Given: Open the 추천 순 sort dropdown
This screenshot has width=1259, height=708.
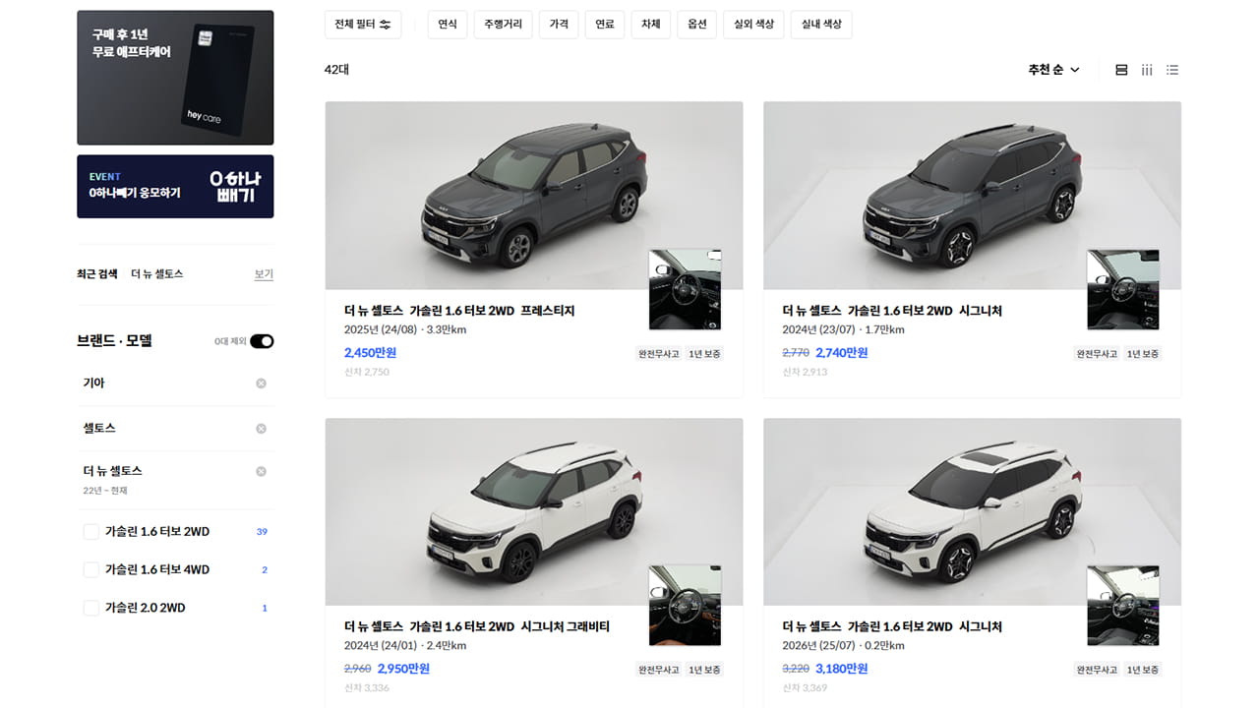Looking at the screenshot, I should 1053,70.
